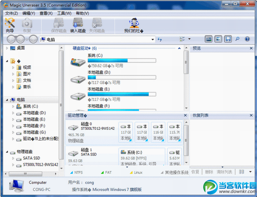The height and width of the screenshot is (197, 257).
Task: Open help with the question mark icon
Action: (x=247, y=39)
